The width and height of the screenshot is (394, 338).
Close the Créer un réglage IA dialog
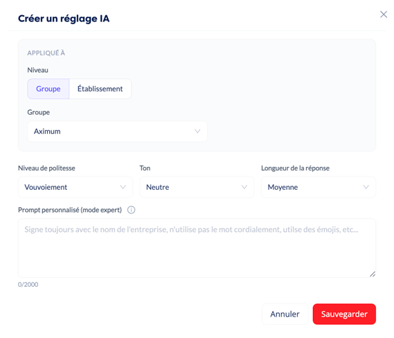tap(384, 15)
